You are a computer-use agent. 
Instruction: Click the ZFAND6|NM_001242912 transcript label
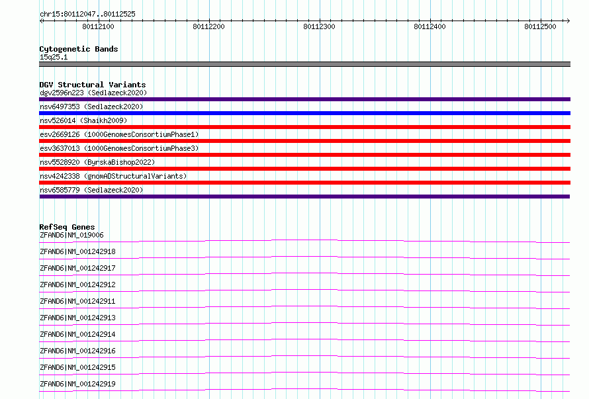77,285
